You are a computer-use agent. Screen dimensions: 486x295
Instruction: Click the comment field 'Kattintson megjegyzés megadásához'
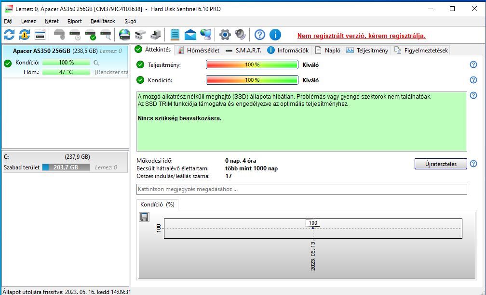pyautogui.click(x=302, y=189)
